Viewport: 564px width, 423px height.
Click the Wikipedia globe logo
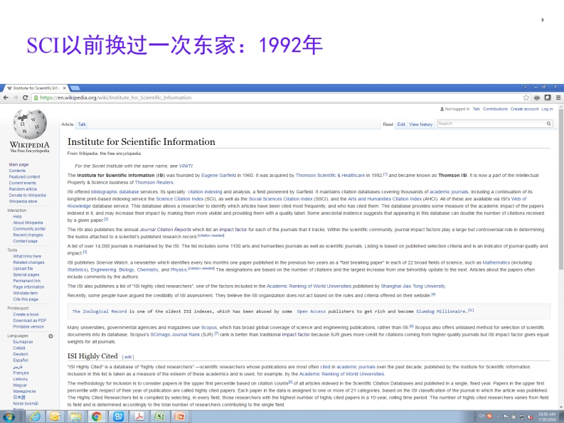click(30, 124)
